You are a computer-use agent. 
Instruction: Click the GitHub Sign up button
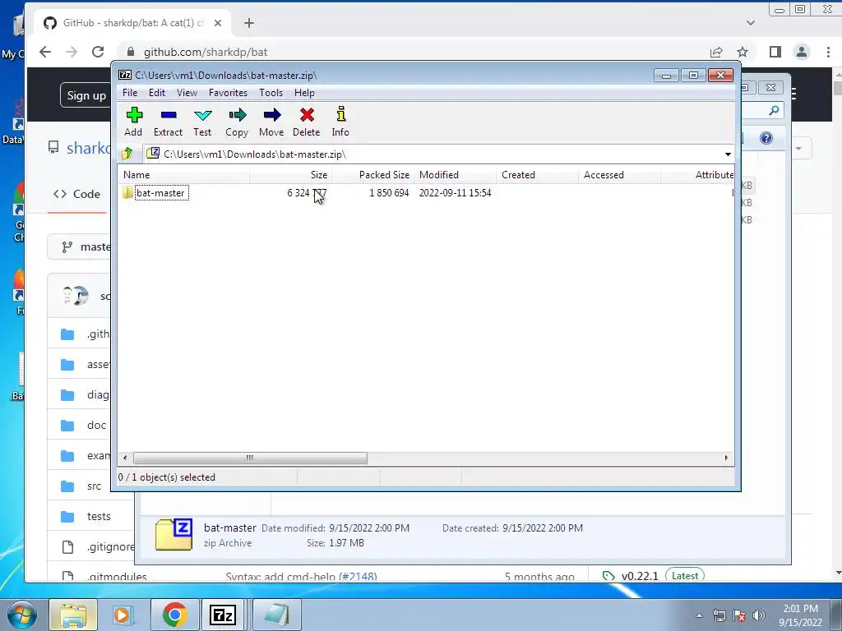pyautogui.click(x=86, y=95)
